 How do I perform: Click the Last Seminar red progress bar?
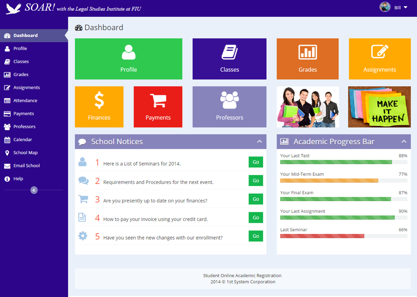[x=322, y=236]
